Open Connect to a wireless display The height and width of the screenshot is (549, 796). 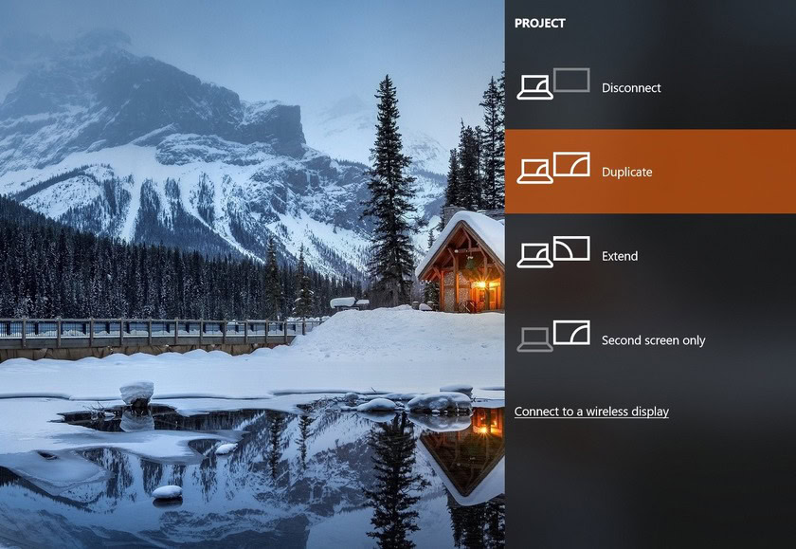(591, 412)
